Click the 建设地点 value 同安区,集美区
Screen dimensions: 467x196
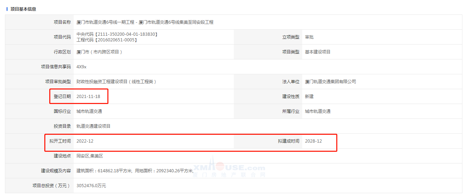coord(90,156)
